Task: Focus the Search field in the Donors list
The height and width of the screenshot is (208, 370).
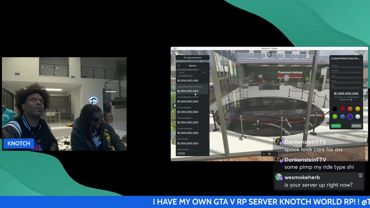Action: pos(189,73)
